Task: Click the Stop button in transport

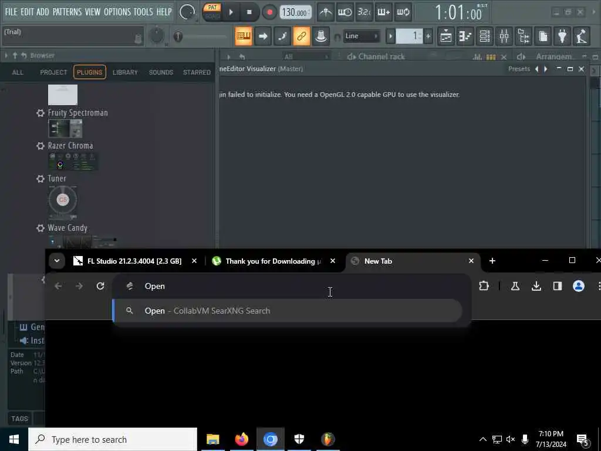Action: click(249, 12)
